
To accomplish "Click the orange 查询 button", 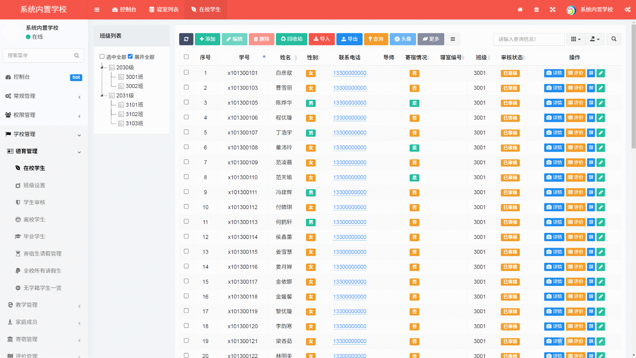I will 376,39.
